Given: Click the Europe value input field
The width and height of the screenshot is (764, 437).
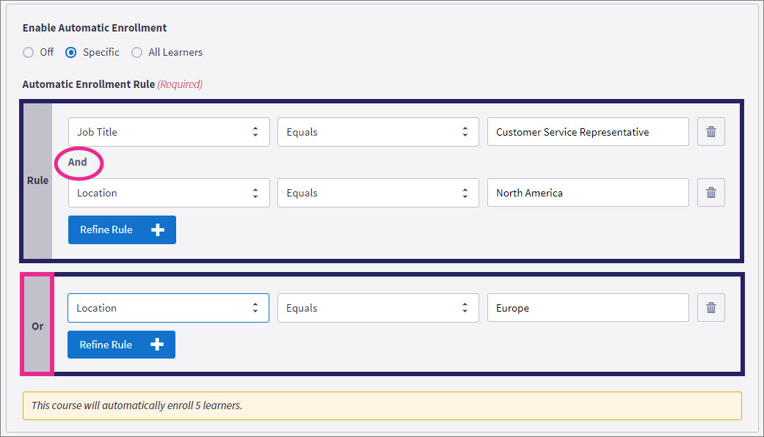Looking at the screenshot, I should [587, 307].
